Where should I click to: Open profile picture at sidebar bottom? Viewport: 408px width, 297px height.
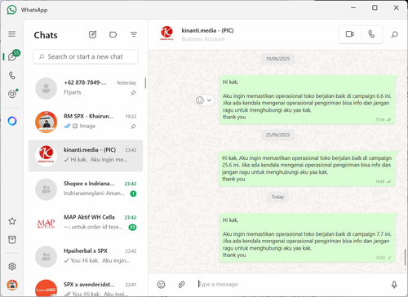[12, 285]
